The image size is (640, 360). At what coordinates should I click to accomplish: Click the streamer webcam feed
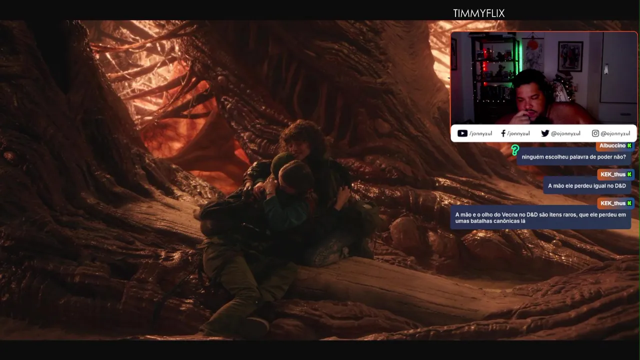click(544, 78)
